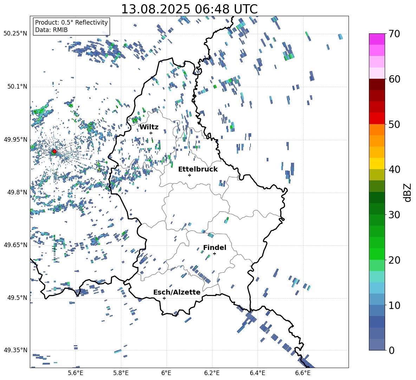Click the colorbar tick label 70
Viewport: 416px width, 380px height.
[394, 34]
